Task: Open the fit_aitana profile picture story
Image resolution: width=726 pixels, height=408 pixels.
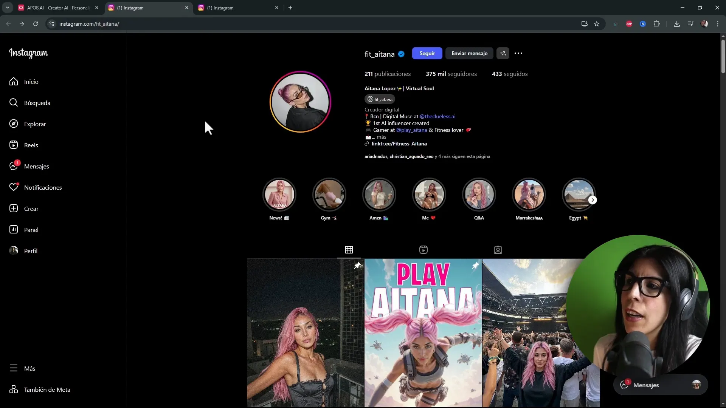Action: tap(300, 102)
